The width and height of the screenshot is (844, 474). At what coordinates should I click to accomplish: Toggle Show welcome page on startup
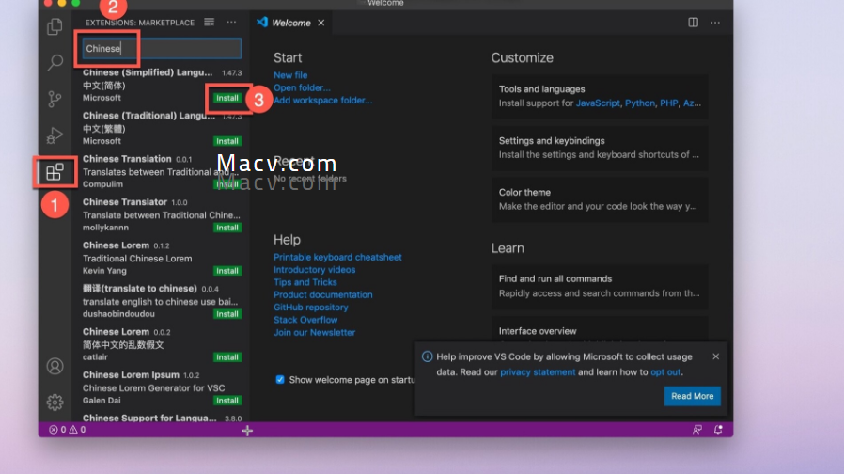click(280, 380)
